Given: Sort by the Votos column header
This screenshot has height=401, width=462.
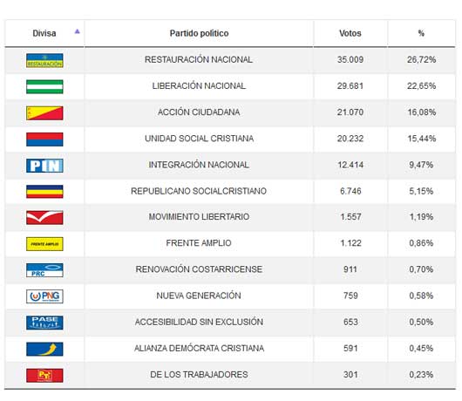Looking at the screenshot, I should tap(350, 33).
